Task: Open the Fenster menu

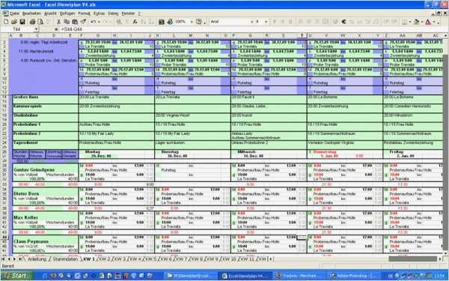Action: click(128, 13)
